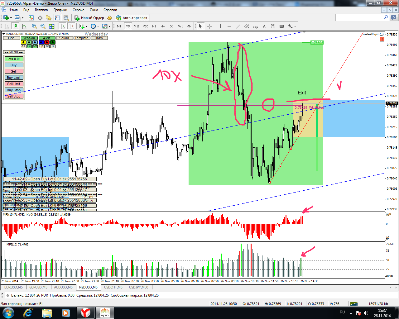399x319 pixels.
Task: Toggle the Grid button on chart
Action: (x=11, y=38)
